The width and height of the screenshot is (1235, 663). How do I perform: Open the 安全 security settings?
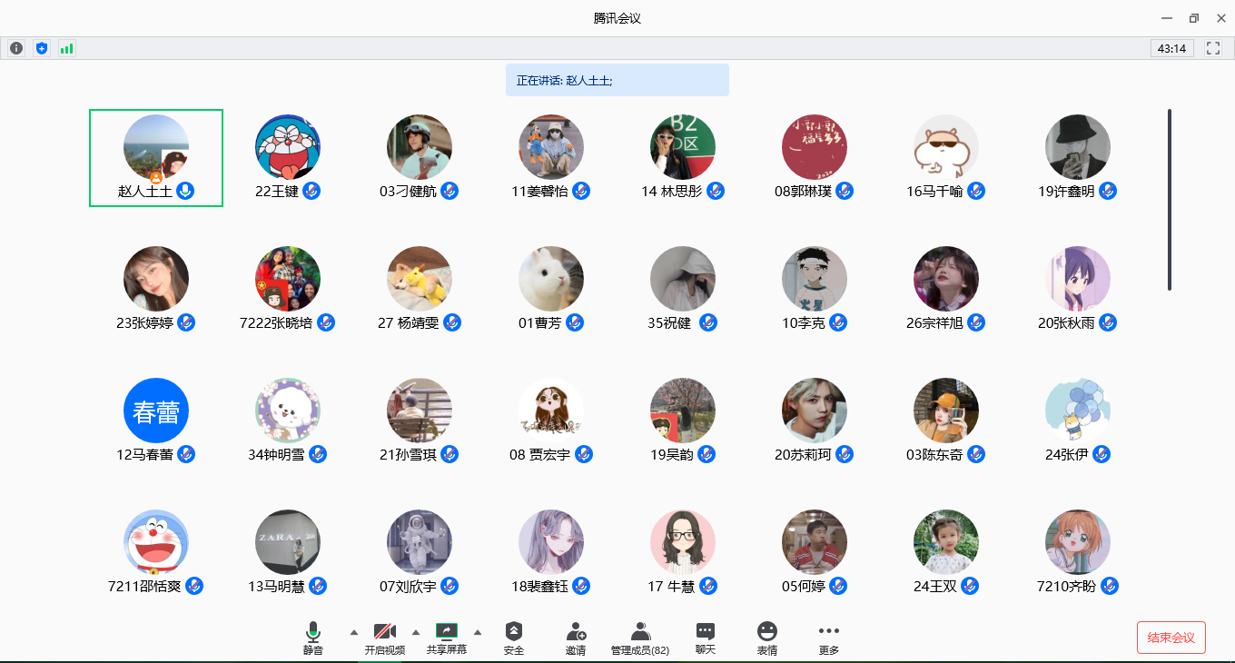(514, 638)
